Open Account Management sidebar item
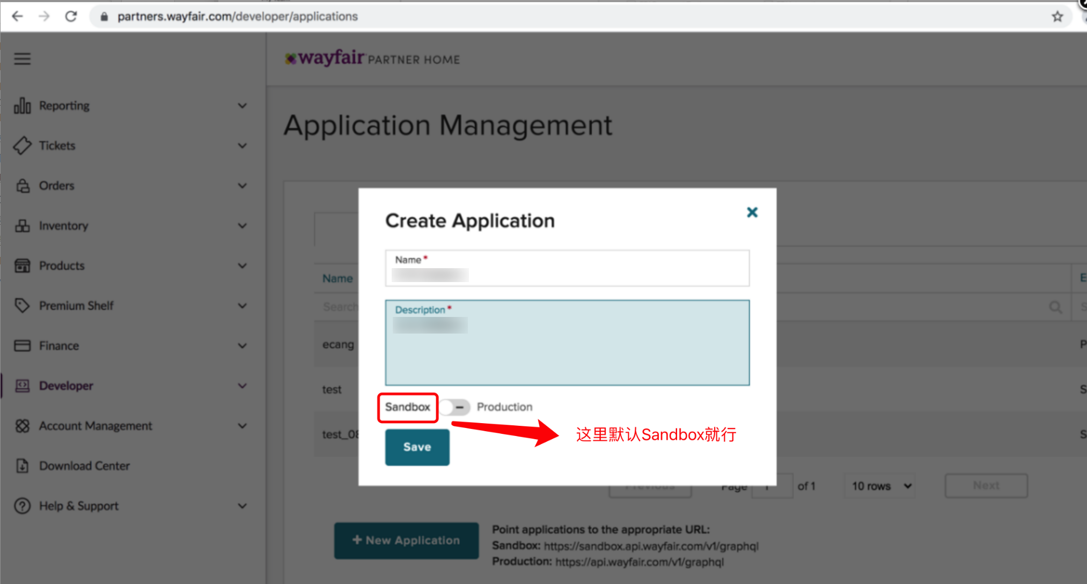Viewport: 1087px width, 584px height. click(96, 426)
